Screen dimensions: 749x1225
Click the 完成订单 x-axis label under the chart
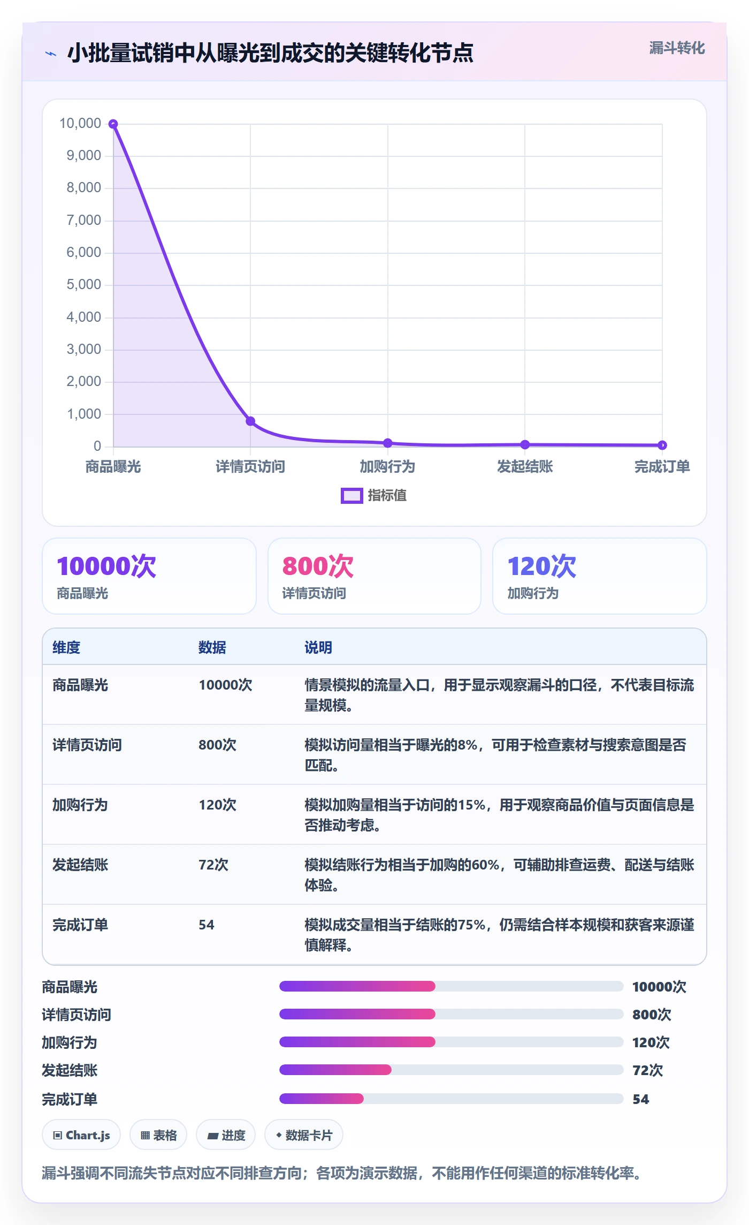coord(662,467)
